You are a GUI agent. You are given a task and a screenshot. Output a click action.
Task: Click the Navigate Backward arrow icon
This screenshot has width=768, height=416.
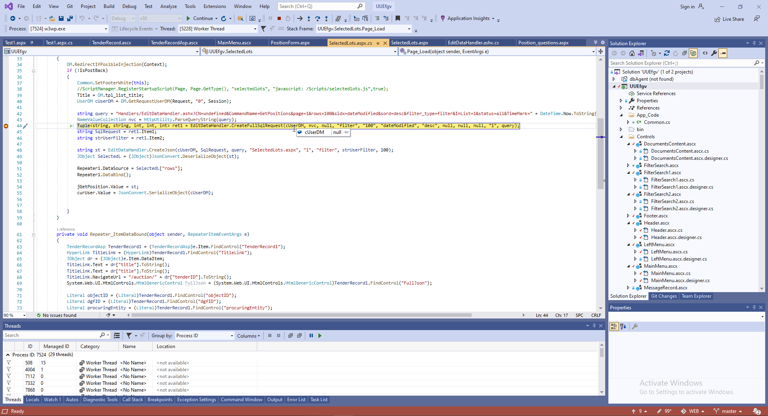pos(13,18)
